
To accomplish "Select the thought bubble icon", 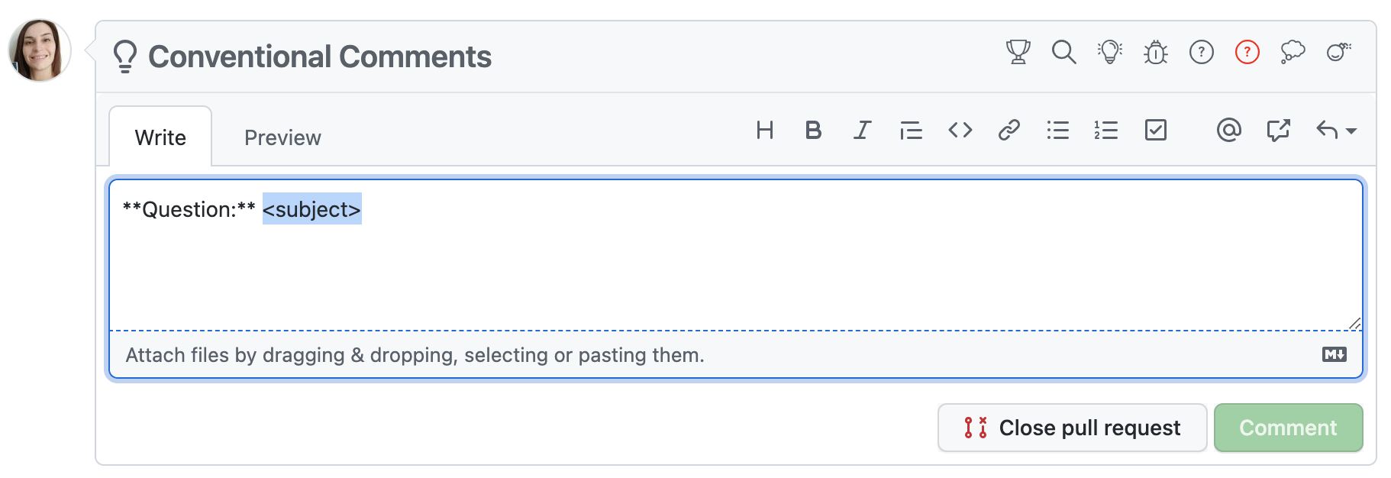I will click(1293, 52).
